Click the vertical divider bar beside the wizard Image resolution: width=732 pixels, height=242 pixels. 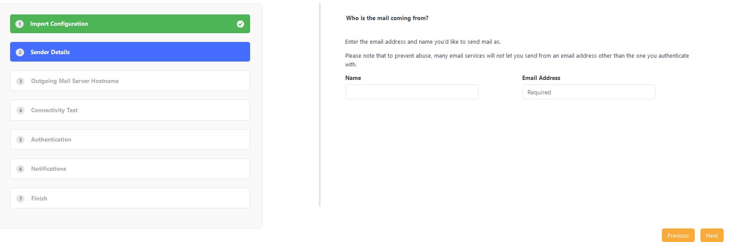(x=320, y=105)
